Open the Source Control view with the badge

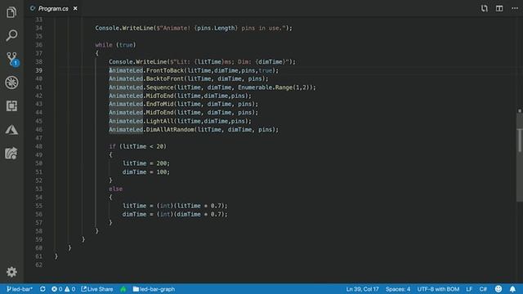[x=12, y=59]
